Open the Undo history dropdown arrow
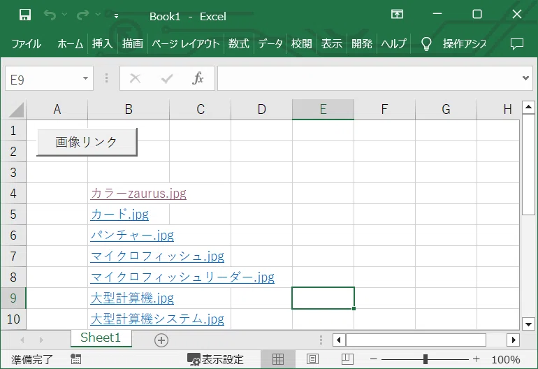 [64, 15]
